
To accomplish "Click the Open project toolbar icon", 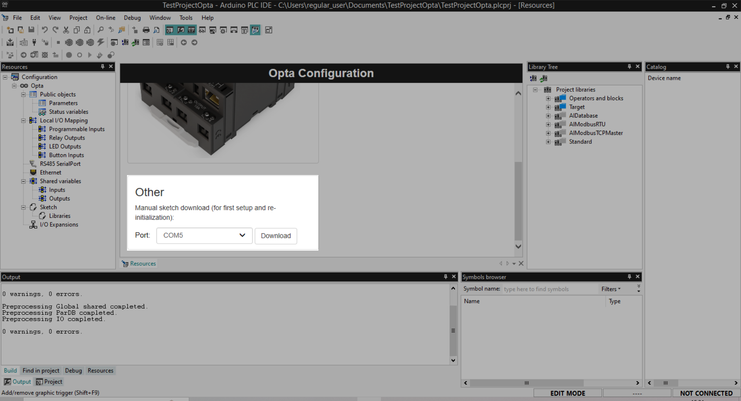I will [21, 30].
